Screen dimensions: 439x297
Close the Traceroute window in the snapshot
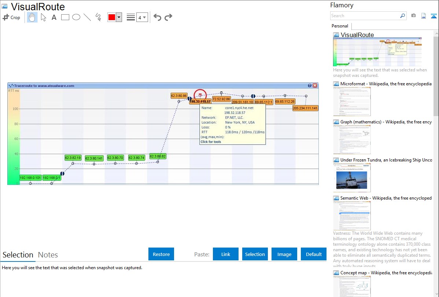(x=315, y=86)
